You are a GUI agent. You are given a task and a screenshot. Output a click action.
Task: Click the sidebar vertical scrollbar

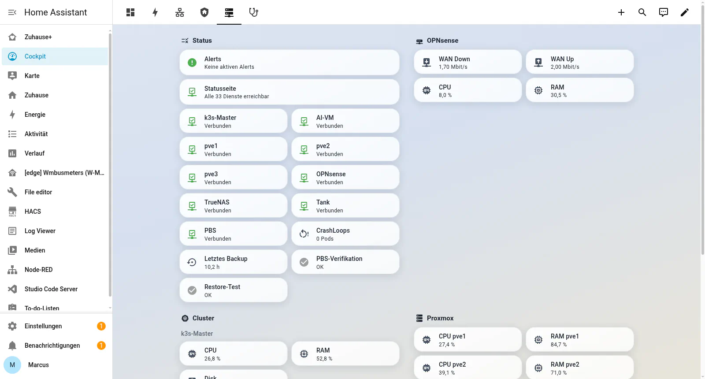click(110, 165)
